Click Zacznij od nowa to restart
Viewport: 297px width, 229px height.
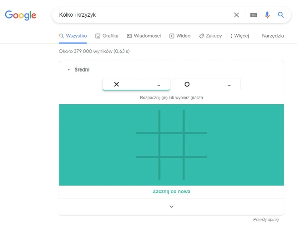tap(171, 192)
